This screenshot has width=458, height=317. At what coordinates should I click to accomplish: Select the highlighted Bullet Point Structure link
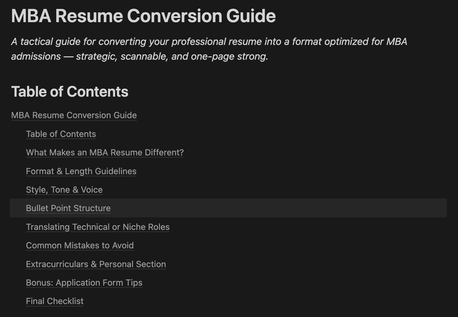[x=68, y=208]
